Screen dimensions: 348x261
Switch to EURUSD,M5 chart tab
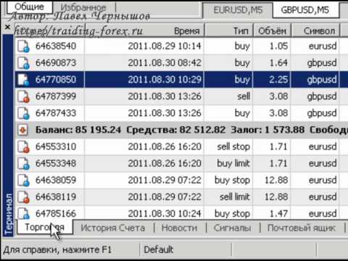pos(238,10)
